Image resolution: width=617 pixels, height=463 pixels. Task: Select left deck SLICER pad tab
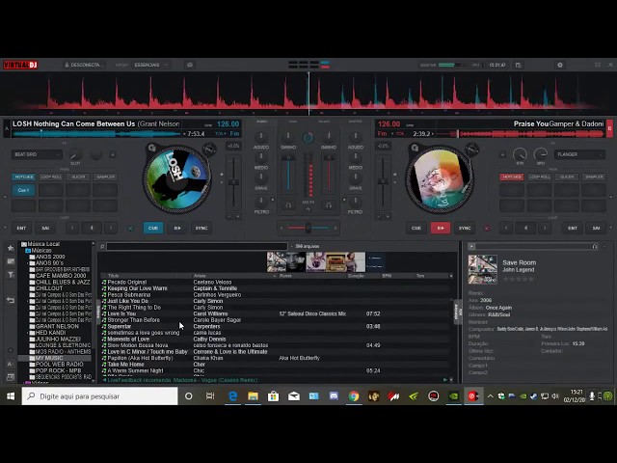(78, 177)
